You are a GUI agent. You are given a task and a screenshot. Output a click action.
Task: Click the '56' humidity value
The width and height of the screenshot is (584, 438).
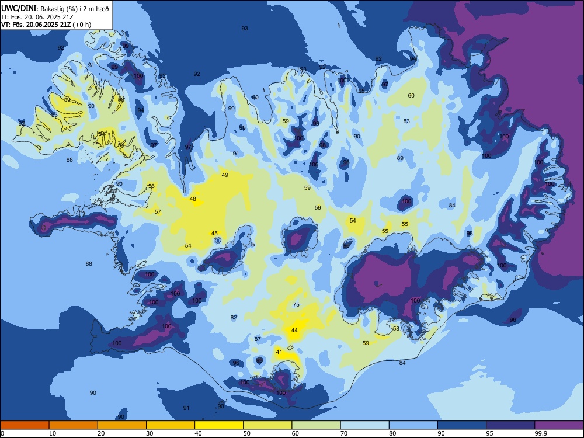pos(151,186)
